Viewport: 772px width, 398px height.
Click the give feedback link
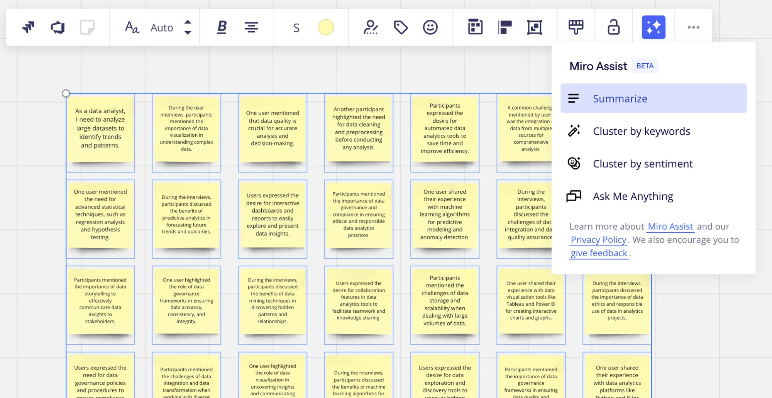point(599,253)
